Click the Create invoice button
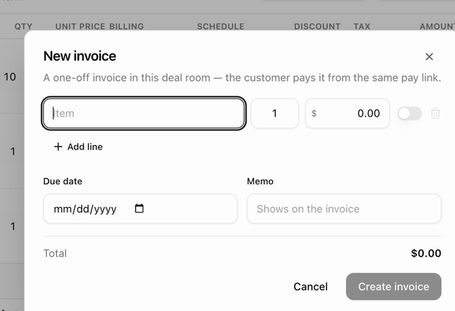 click(x=394, y=287)
